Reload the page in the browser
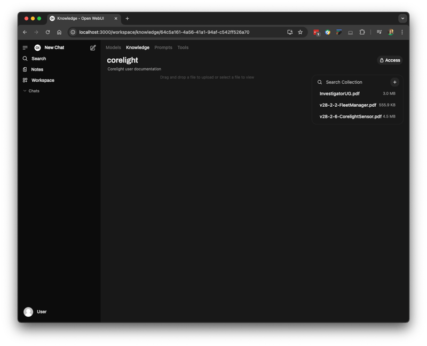Image resolution: width=427 pixels, height=346 pixels. point(48,32)
